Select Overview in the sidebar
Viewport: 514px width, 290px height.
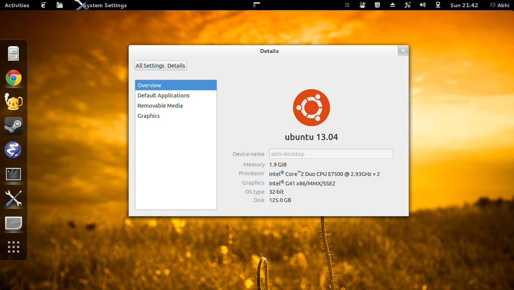pyautogui.click(x=176, y=85)
